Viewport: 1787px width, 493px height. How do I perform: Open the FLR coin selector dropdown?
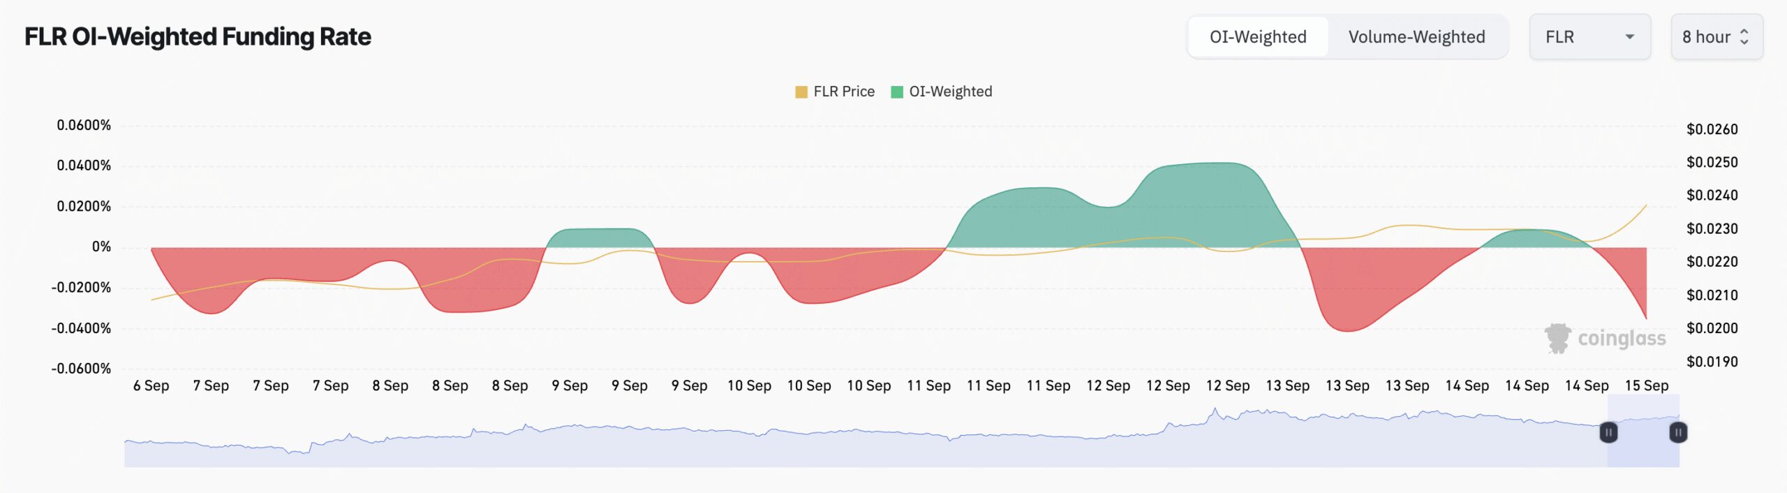[1589, 36]
